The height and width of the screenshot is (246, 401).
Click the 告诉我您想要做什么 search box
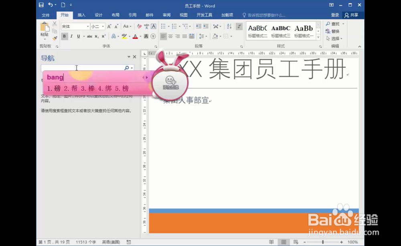point(264,15)
